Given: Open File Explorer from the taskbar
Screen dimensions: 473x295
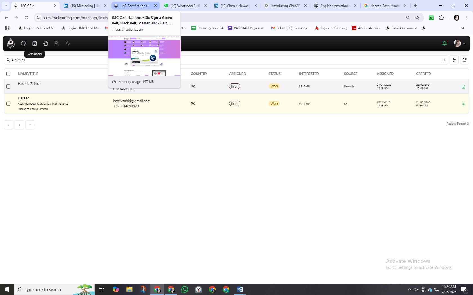Looking at the screenshot, I should point(129,289).
